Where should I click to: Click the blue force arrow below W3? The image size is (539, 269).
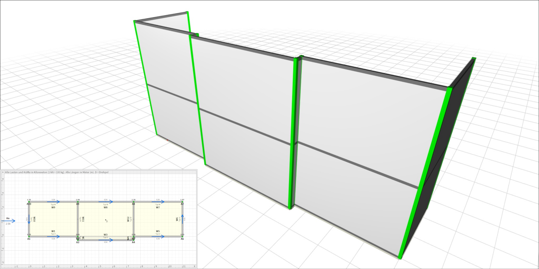click(x=106, y=240)
